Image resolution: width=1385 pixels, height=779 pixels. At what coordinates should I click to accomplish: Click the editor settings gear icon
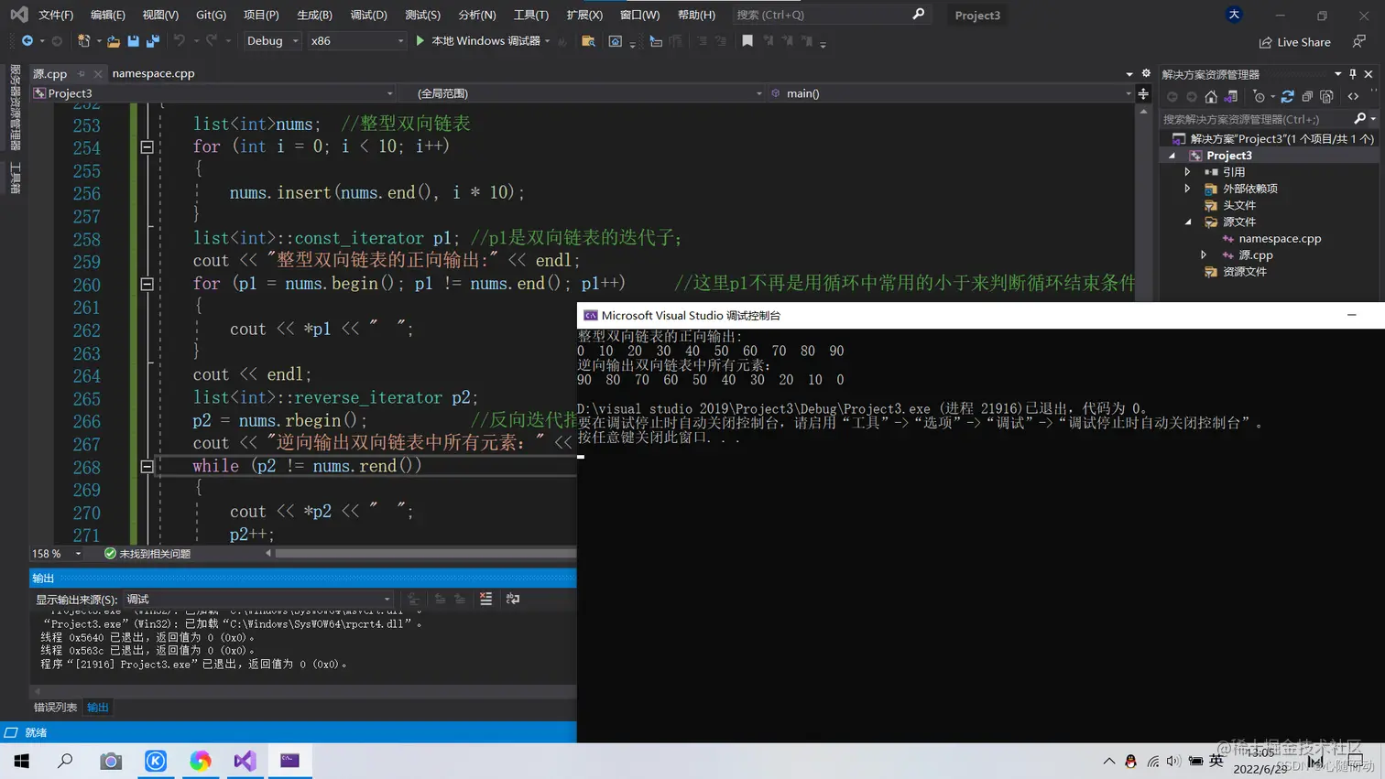[x=1146, y=73]
